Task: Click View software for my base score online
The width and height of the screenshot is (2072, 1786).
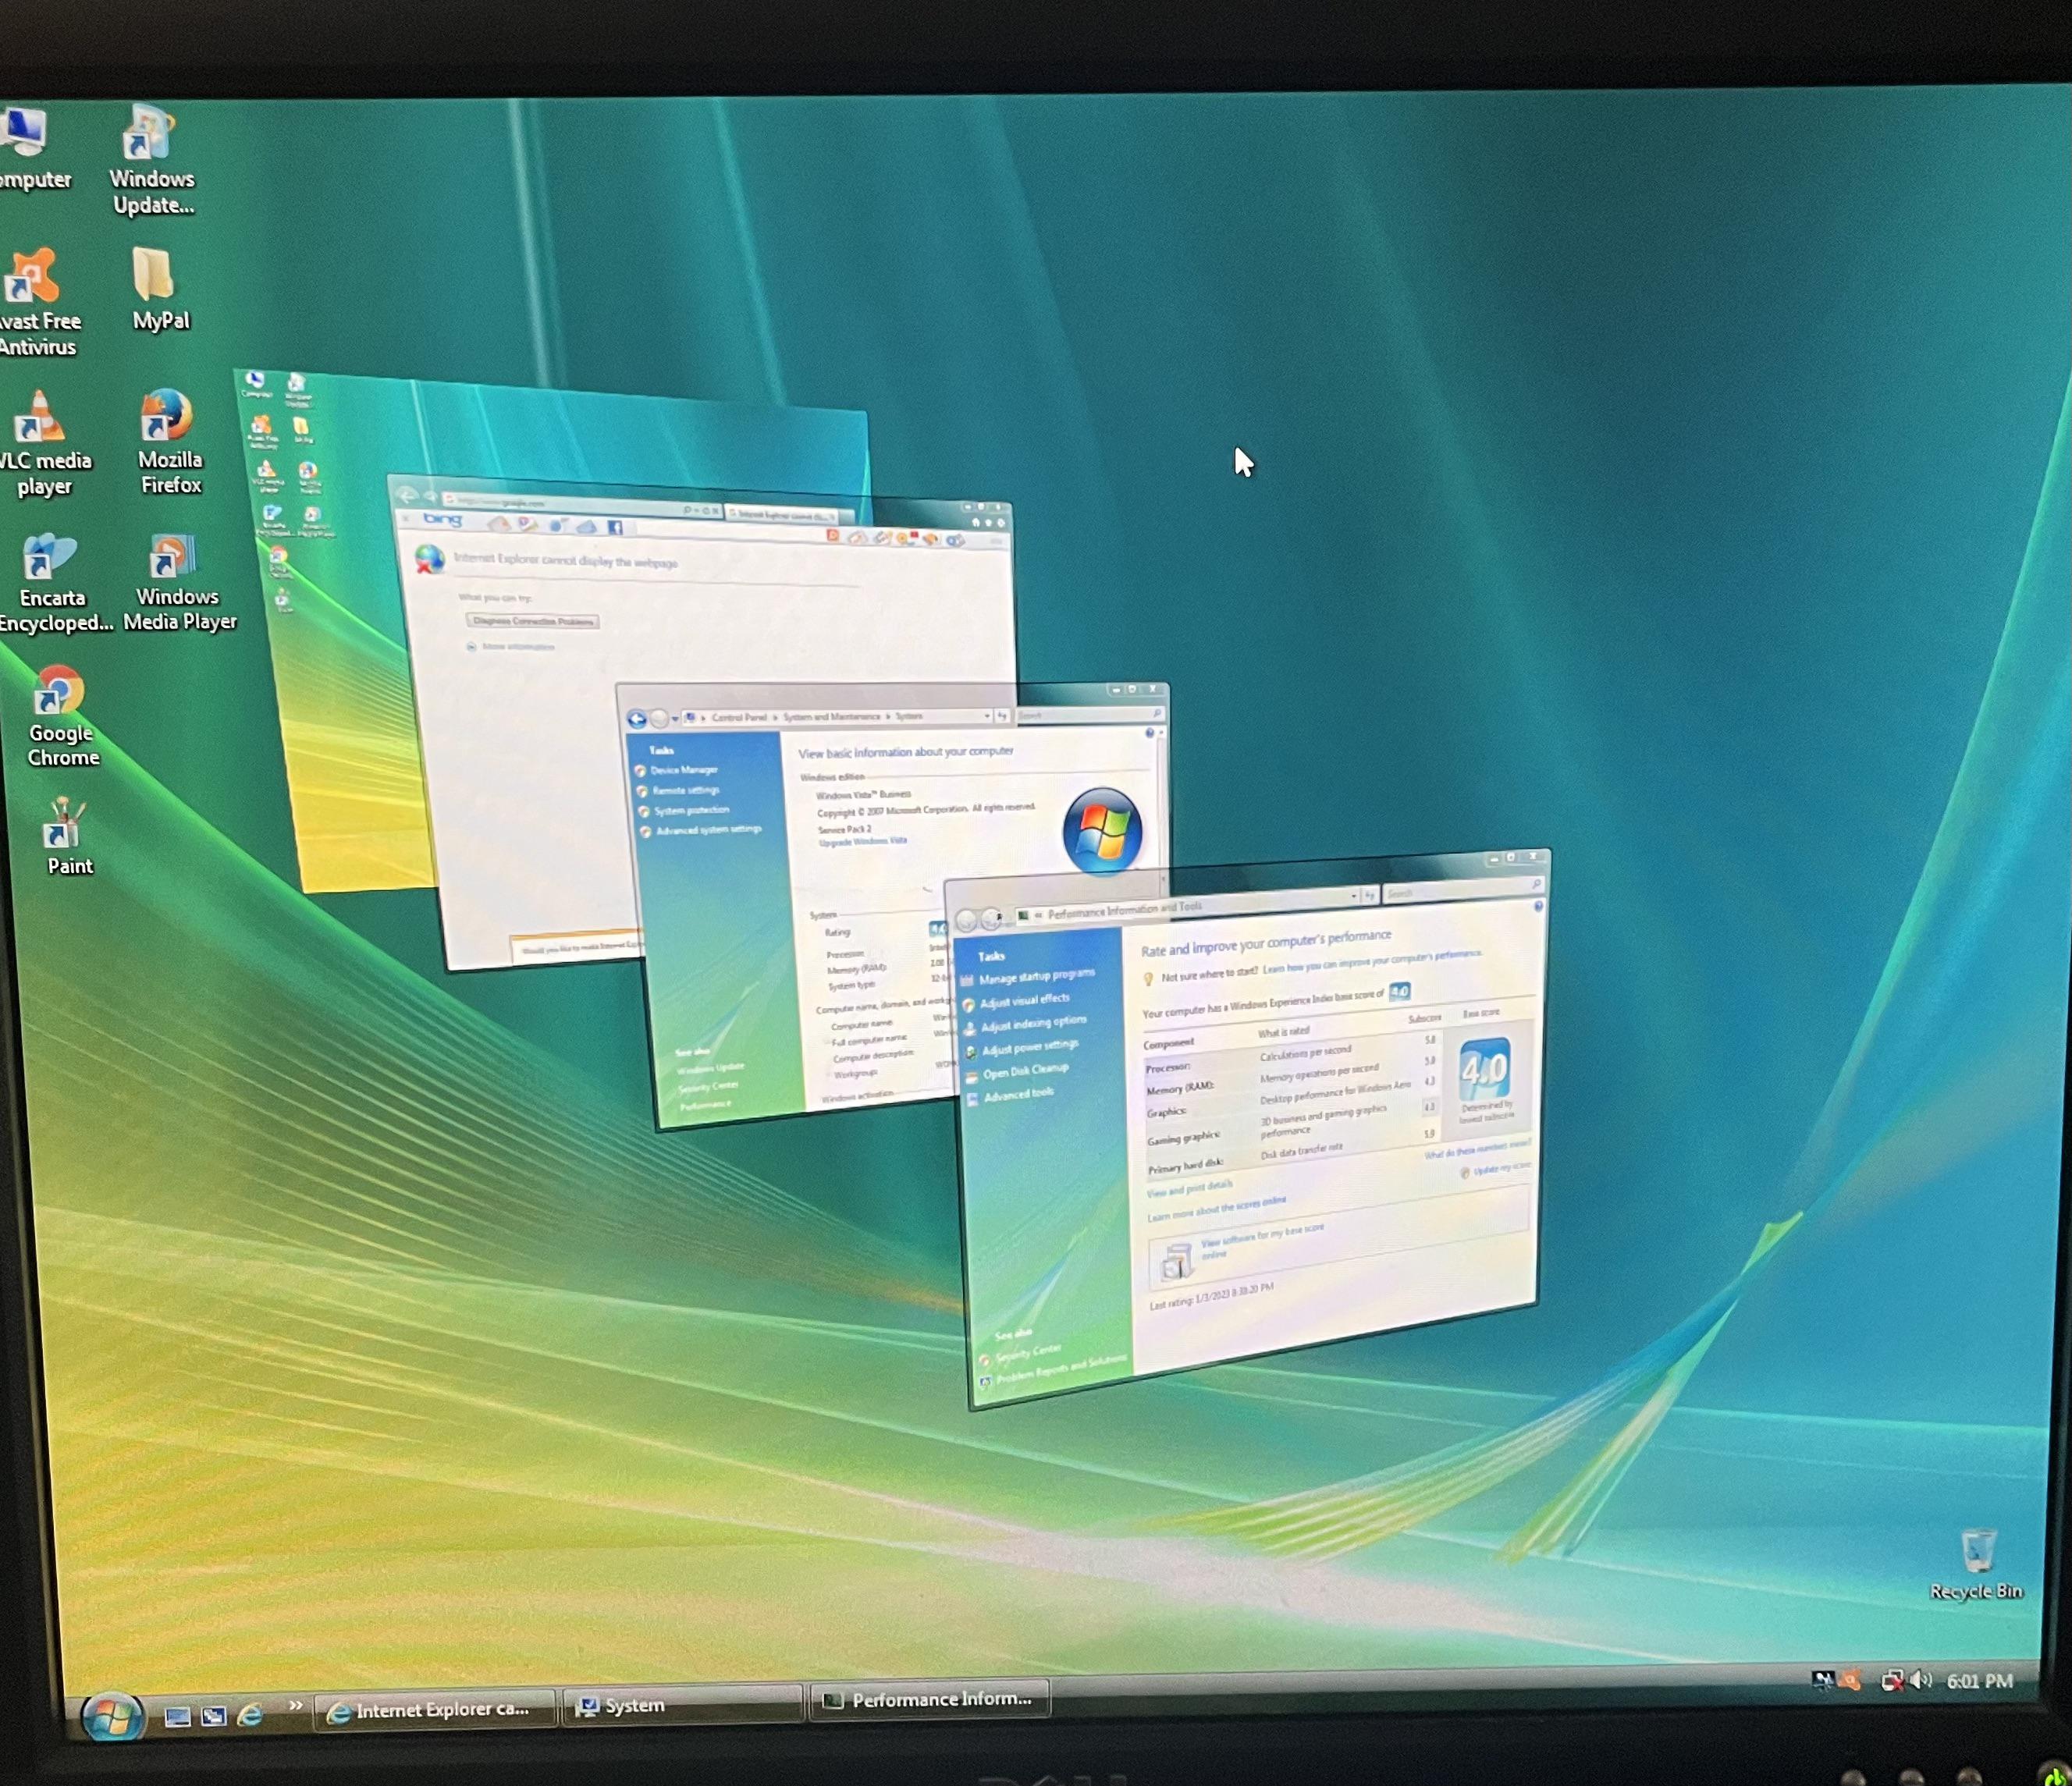Action: tap(1262, 1240)
